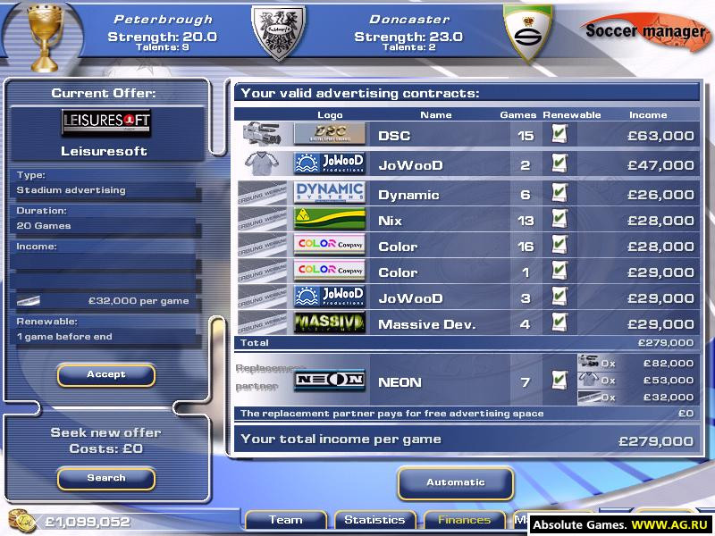Toggle the renewable checkbox for NEON
This screenshot has height=536, width=715.
tap(559, 380)
